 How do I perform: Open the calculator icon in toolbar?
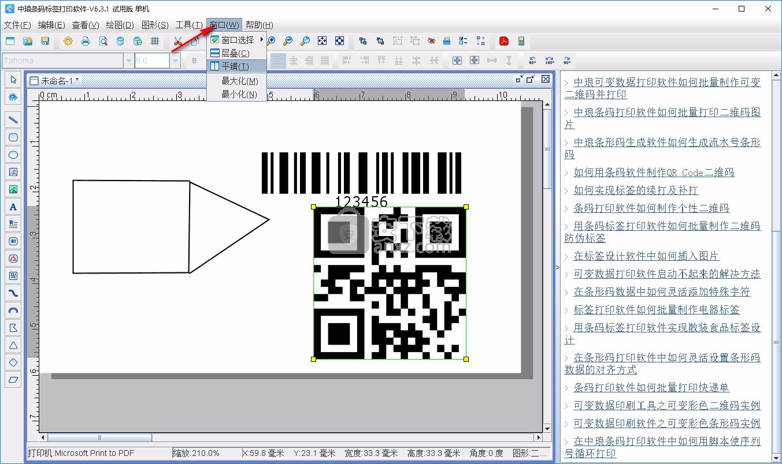tap(521, 41)
